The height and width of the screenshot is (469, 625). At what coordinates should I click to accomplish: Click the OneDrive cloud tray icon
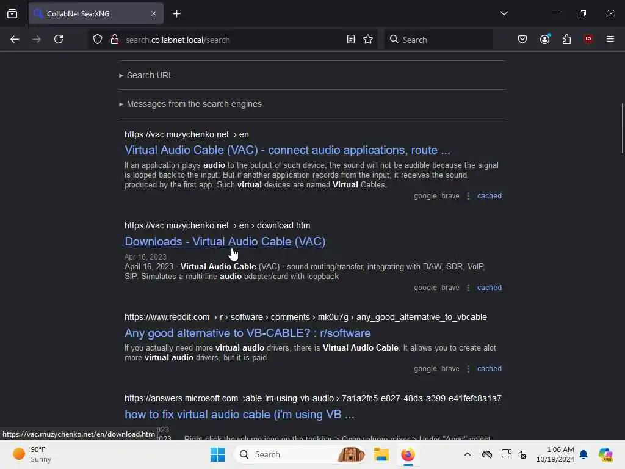pos(486,454)
